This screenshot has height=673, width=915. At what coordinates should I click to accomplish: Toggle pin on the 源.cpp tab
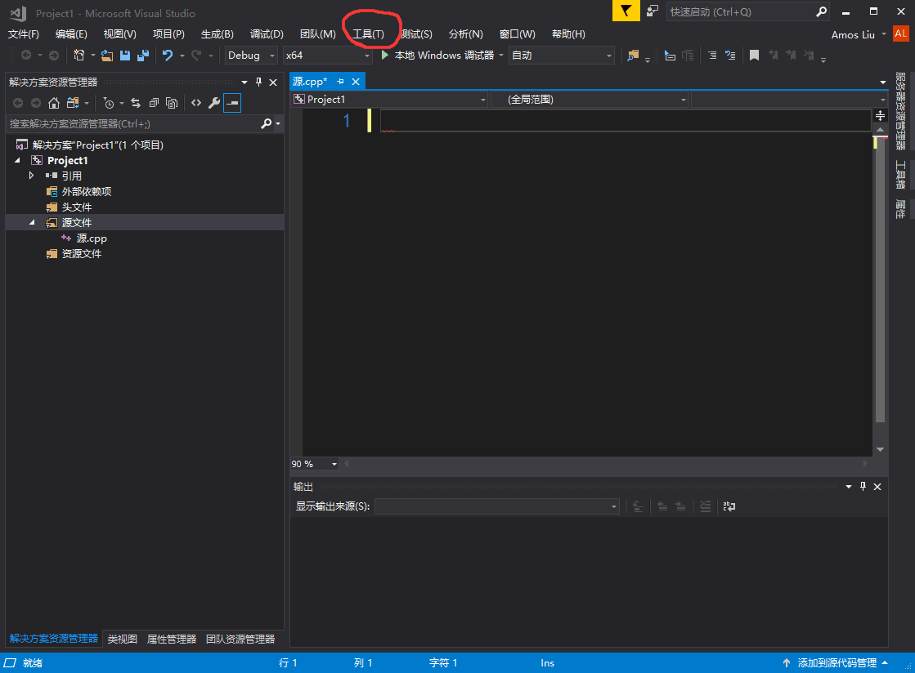coord(340,82)
